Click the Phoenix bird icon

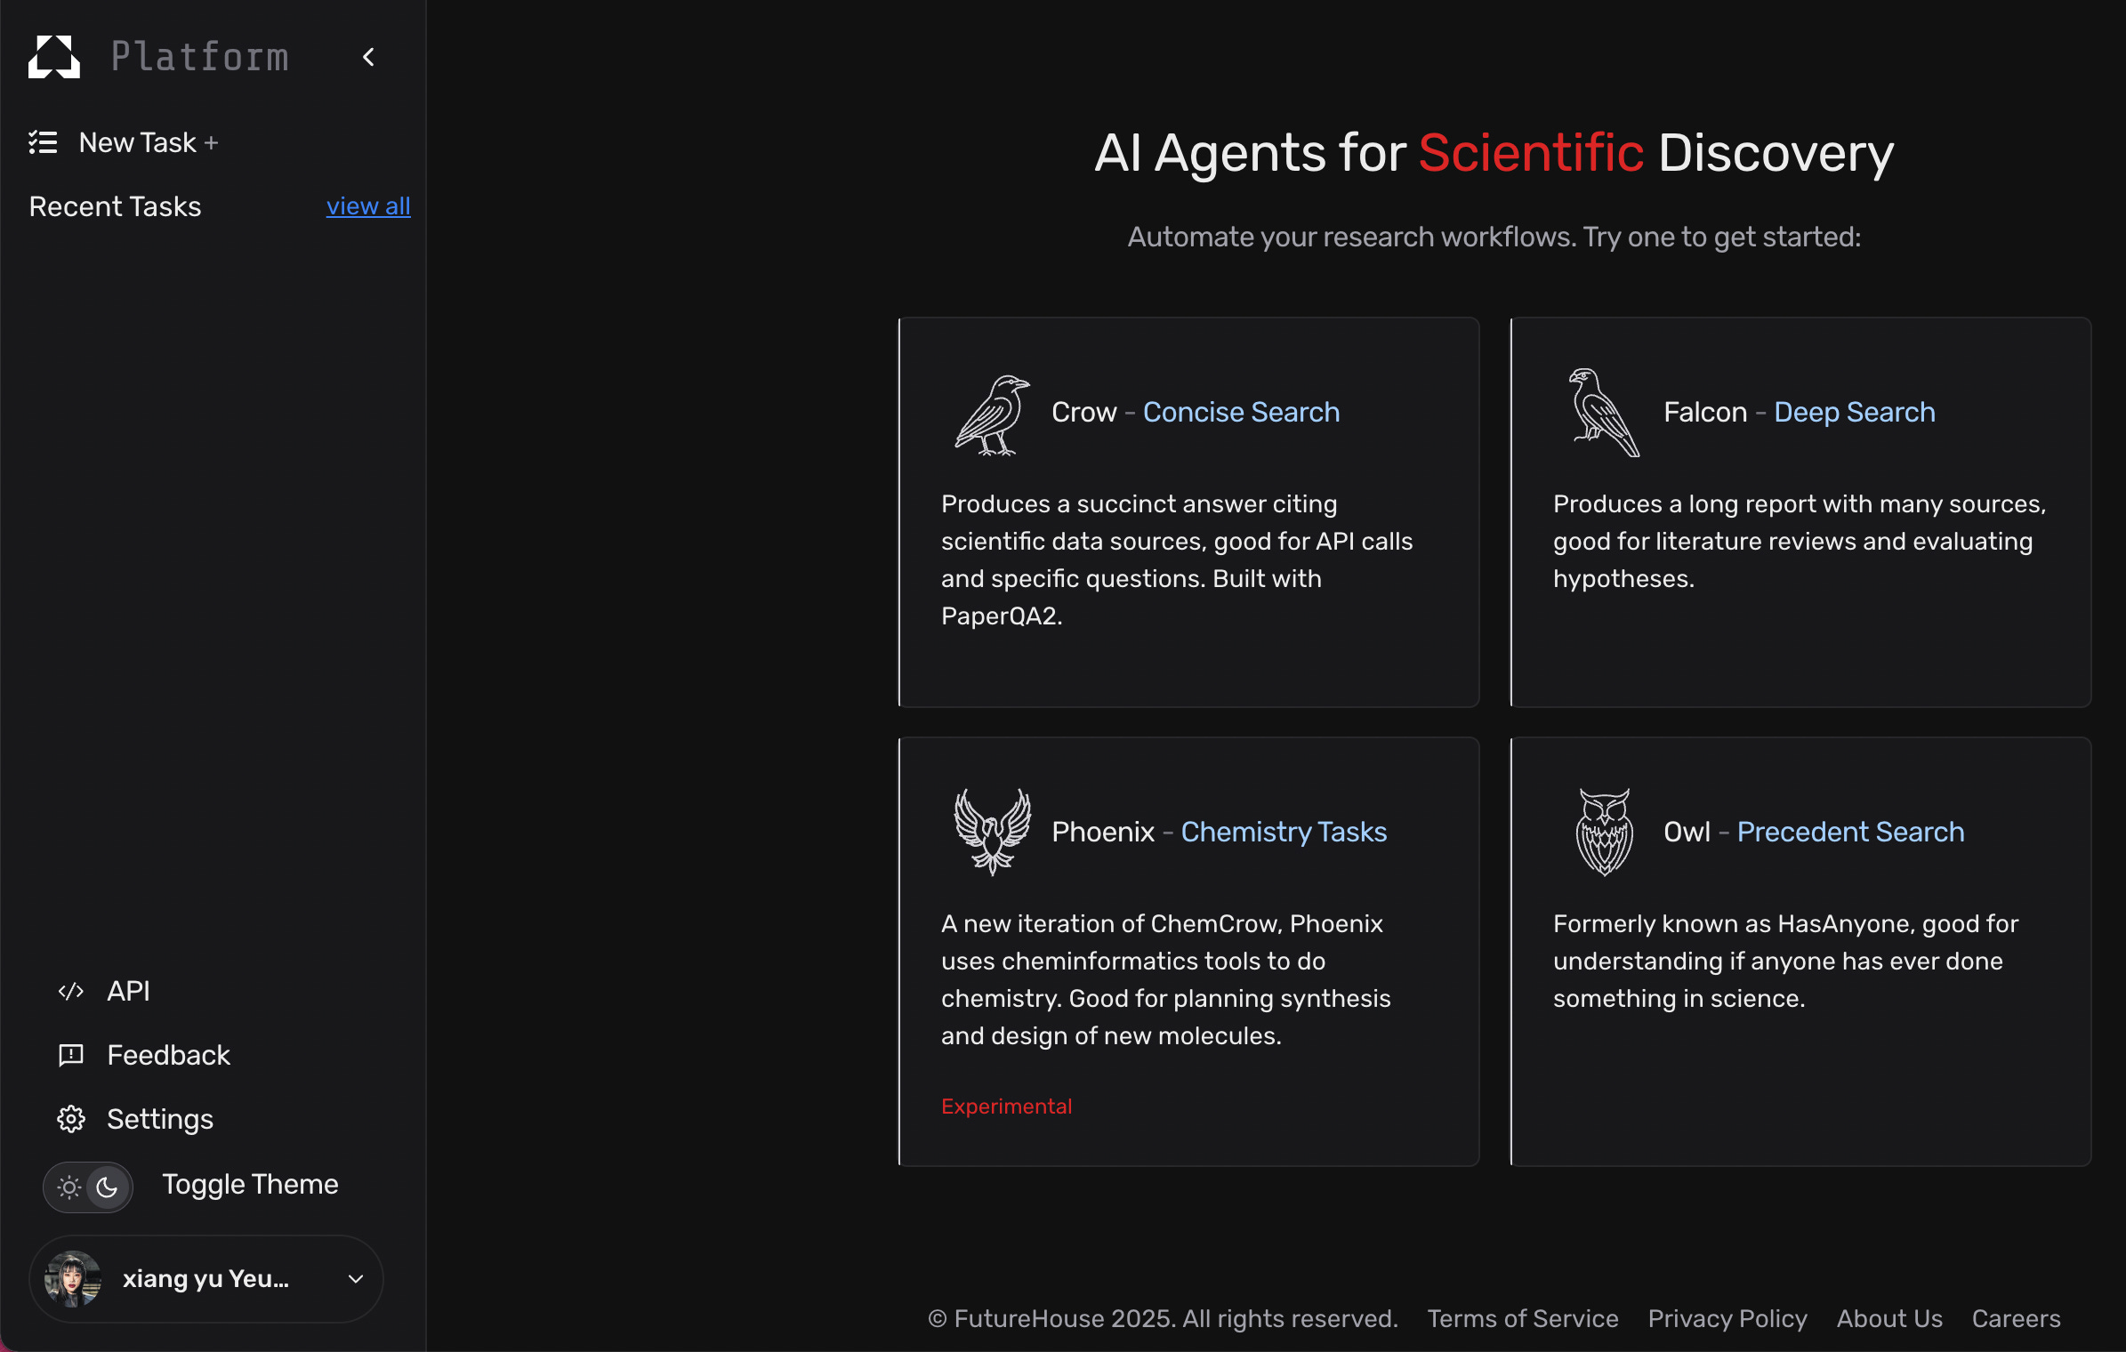[x=992, y=832]
